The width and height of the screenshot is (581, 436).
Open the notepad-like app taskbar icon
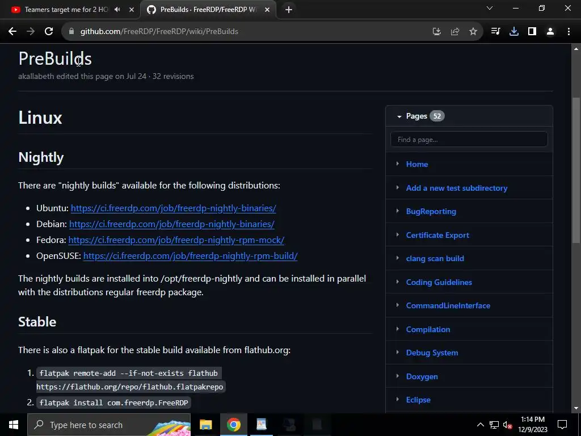(x=262, y=425)
